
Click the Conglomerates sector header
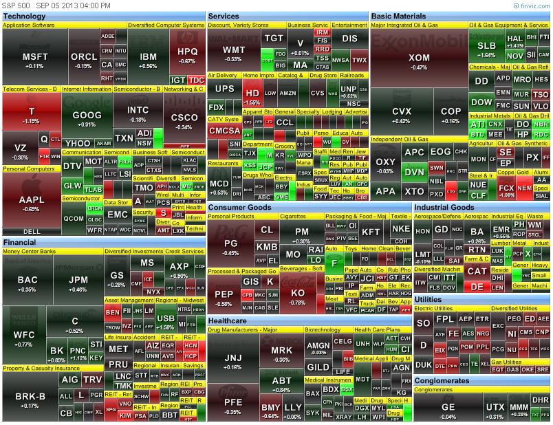pyautogui.click(x=481, y=380)
